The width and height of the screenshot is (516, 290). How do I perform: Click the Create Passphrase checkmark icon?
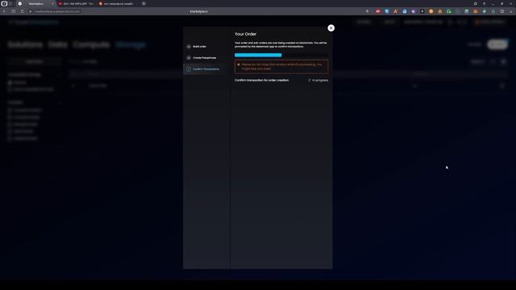189,58
